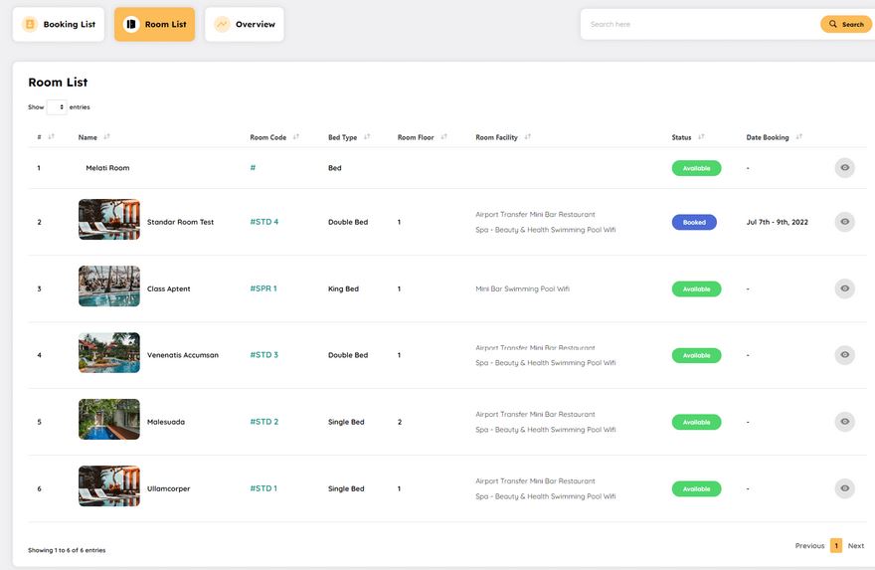Click Melati Room's # code link
This screenshot has height=570, width=875.
click(253, 167)
